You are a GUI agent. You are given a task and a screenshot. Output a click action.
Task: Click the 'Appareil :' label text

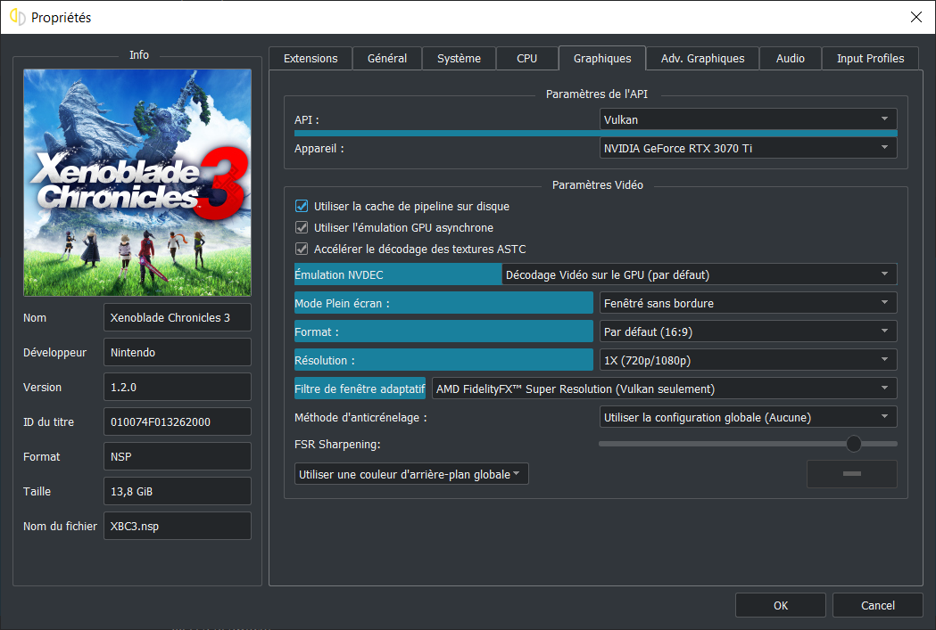pyautogui.click(x=319, y=149)
